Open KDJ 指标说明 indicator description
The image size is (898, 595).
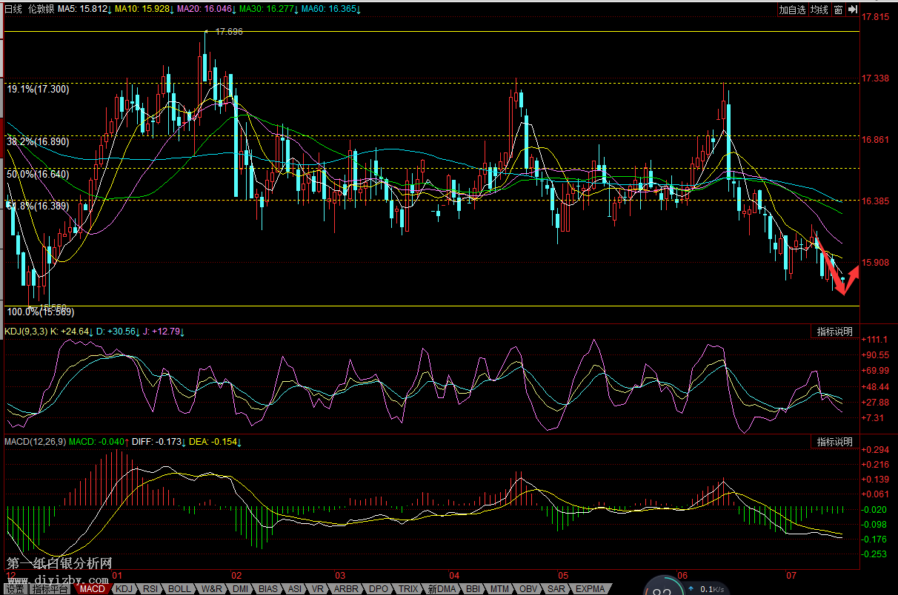(x=834, y=331)
